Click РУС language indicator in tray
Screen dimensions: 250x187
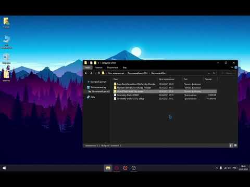(x=234, y=168)
